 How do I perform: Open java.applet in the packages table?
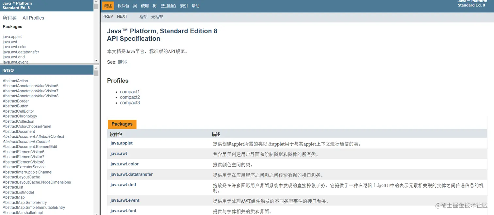coord(122,143)
